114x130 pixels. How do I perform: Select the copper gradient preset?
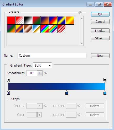point(28,29)
